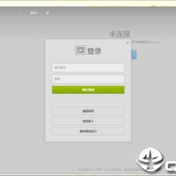Click the middle footer link at bottom
The width and height of the screenshot is (176, 176).
112,170
